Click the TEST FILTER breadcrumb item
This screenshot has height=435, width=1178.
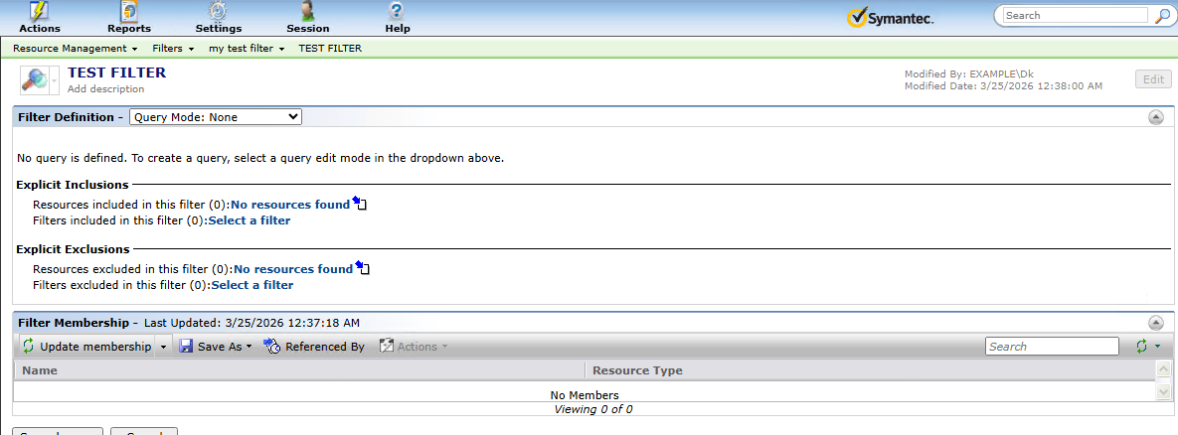[x=330, y=48]
